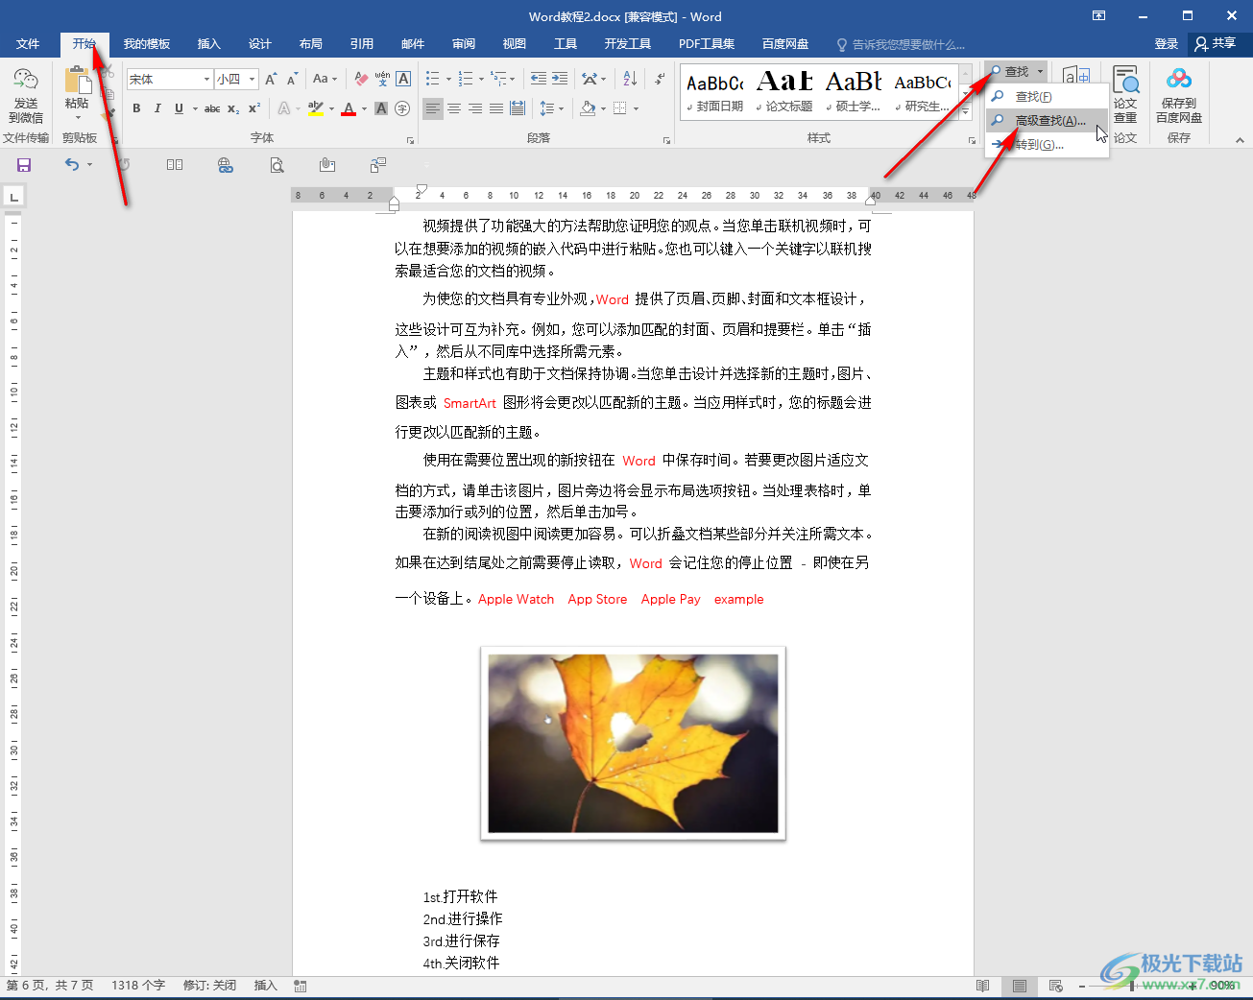Apply the 论文标题 style
The width and height of the screenshot is (1253, 1000).
[x=784, y=92]
